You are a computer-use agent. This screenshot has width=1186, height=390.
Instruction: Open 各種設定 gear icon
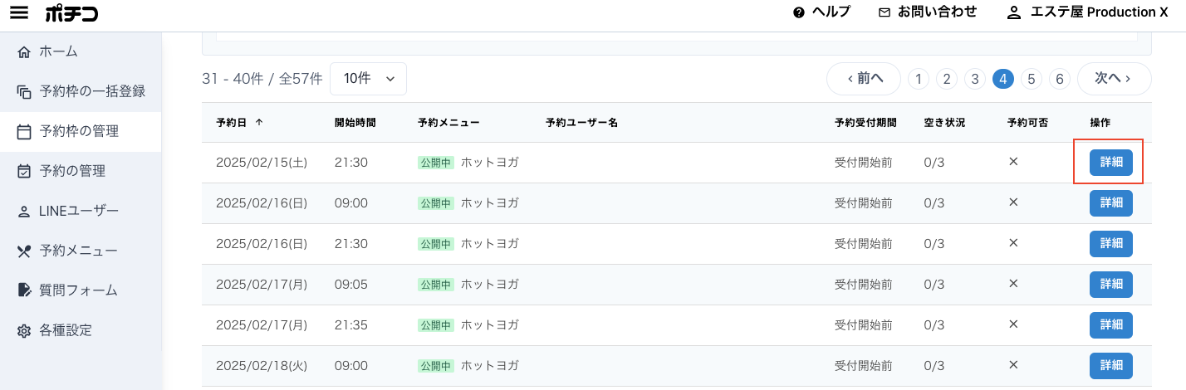click(x=24, y=330)
